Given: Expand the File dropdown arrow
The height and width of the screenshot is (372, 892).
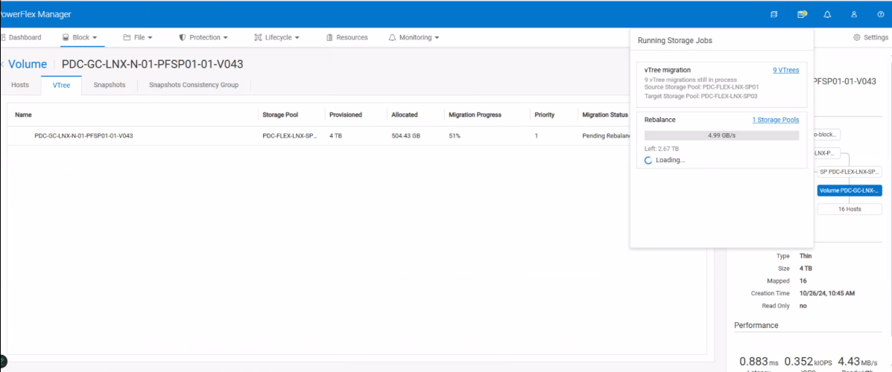Looking at the screenshot, I should [x=151, y=37].
